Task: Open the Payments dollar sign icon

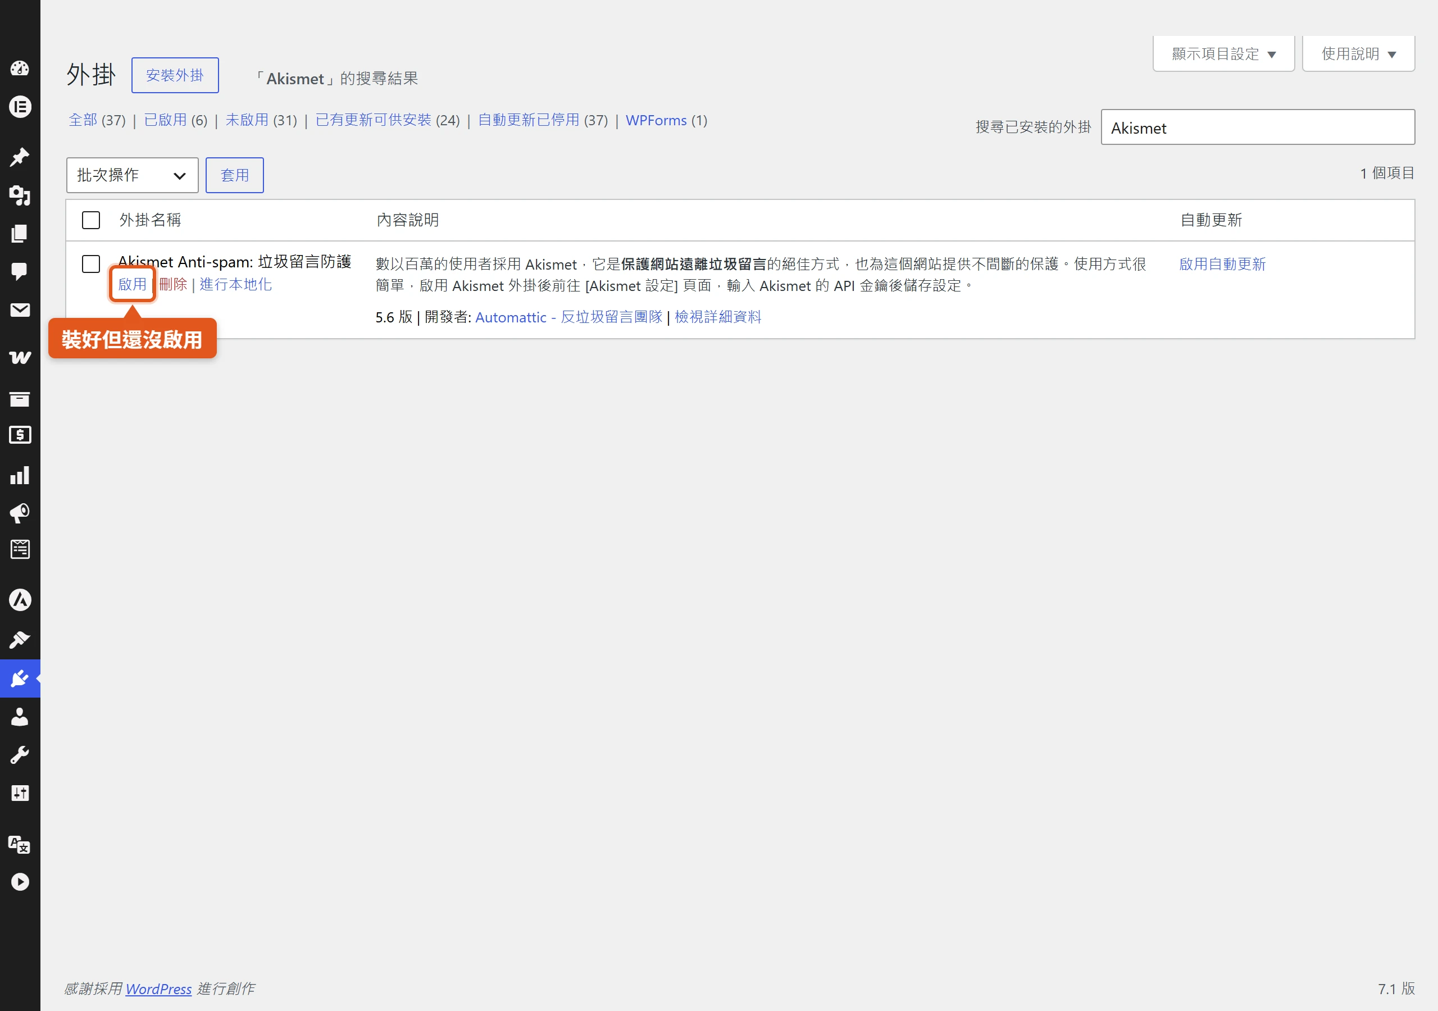Action: [20, 435]
